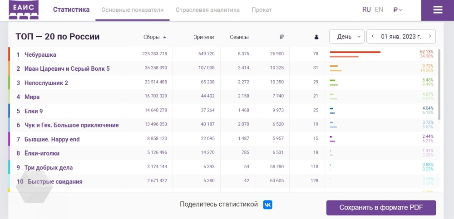The height and width of the screenshot is (219, 454).
Task: Share statistics via VK icon
Action: click(268, 204)
